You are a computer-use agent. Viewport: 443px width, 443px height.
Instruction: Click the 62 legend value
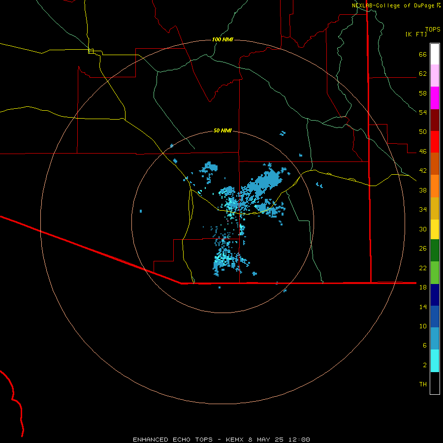pyautogui.click(x=423, y=74)
